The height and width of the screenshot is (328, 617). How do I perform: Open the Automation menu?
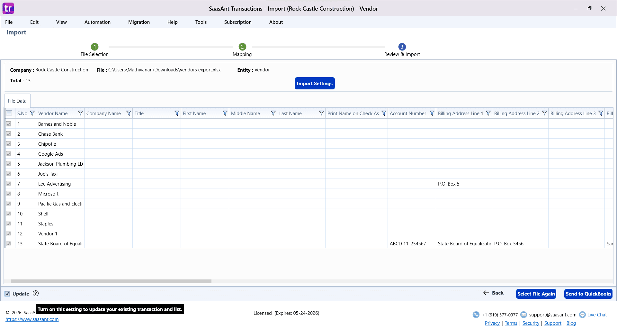(x=97, y=22)
